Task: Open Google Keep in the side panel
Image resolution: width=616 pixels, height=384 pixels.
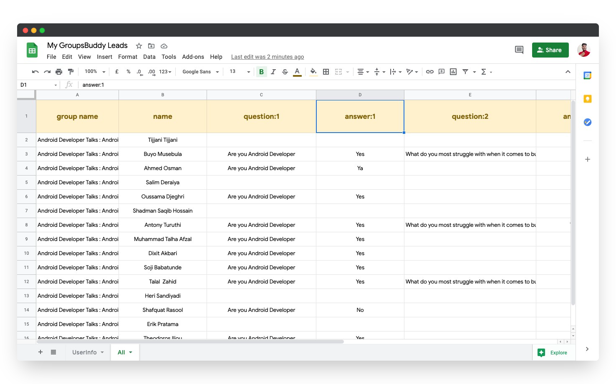Action: pos(587,99)
